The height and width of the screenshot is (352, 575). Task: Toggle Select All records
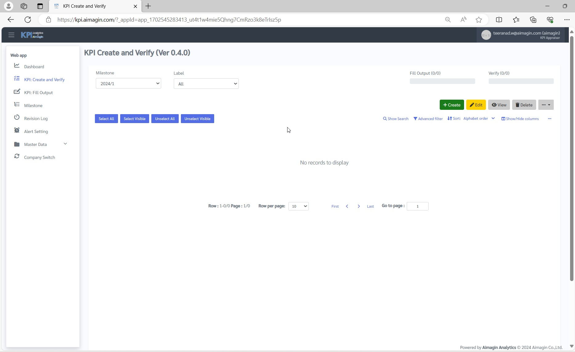[x=106, y=119]
